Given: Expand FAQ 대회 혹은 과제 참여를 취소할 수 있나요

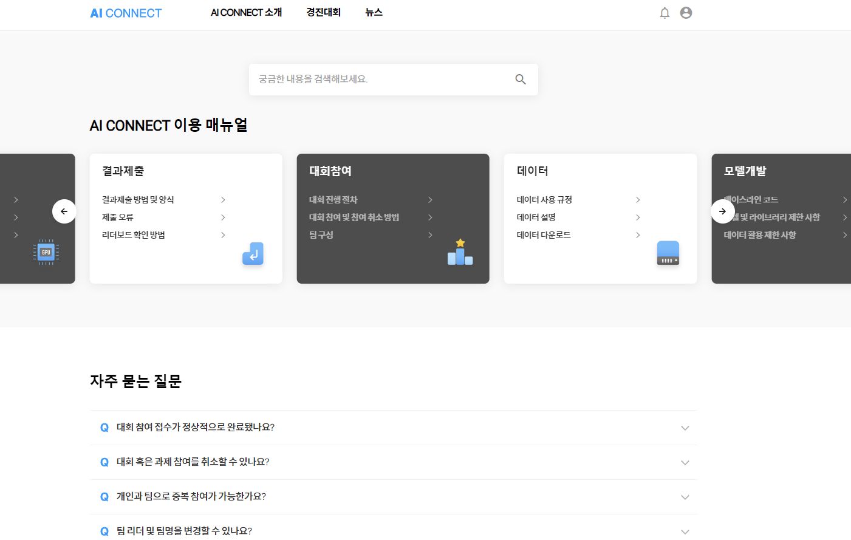Looking at the screenshot, I should click(393, 462).
